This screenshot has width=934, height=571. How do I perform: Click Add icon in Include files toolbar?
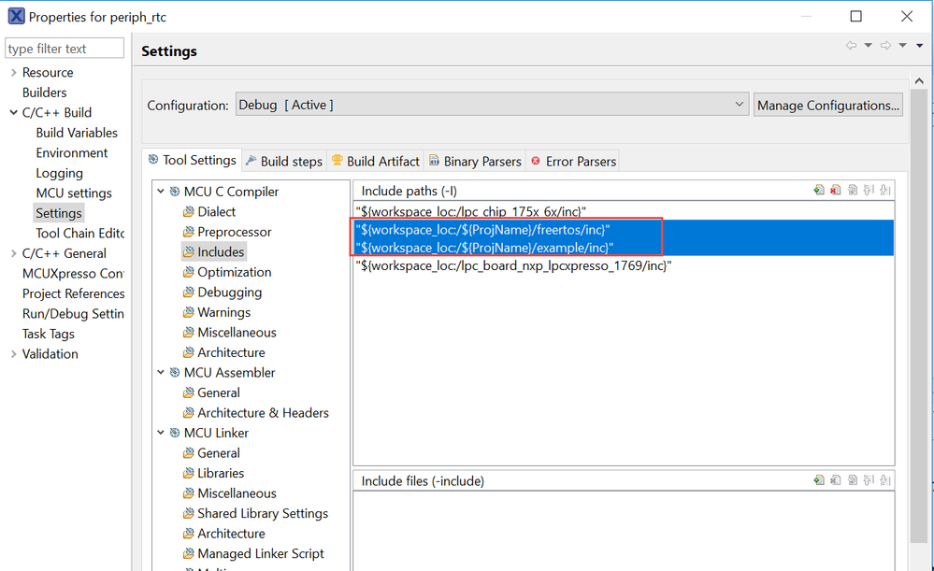coord(819,480)
